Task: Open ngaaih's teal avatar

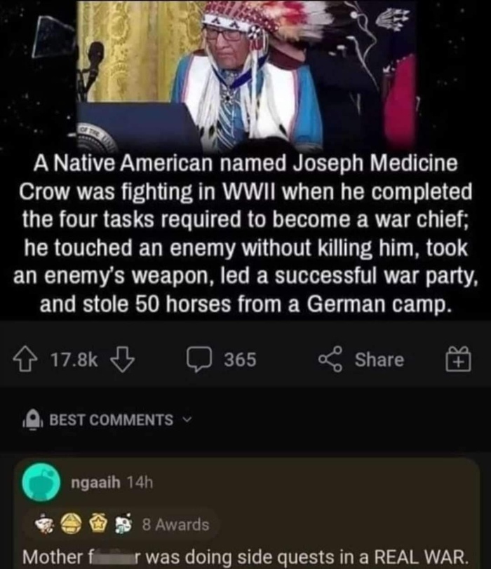Action: tap(41, 482)
